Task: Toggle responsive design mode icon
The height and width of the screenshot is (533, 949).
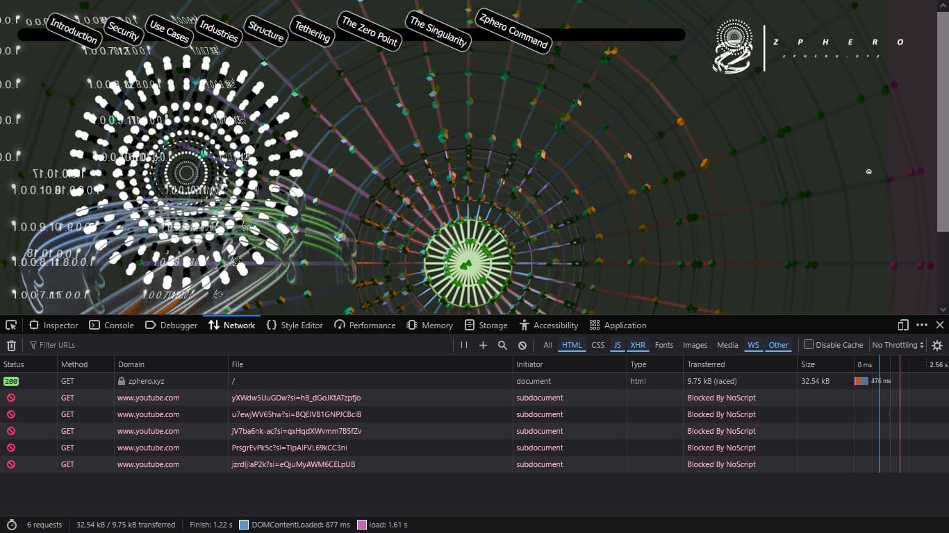Action: [x=903, y=325]
